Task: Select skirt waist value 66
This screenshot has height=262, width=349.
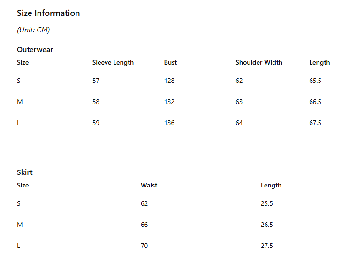Action: pos(144,225)
